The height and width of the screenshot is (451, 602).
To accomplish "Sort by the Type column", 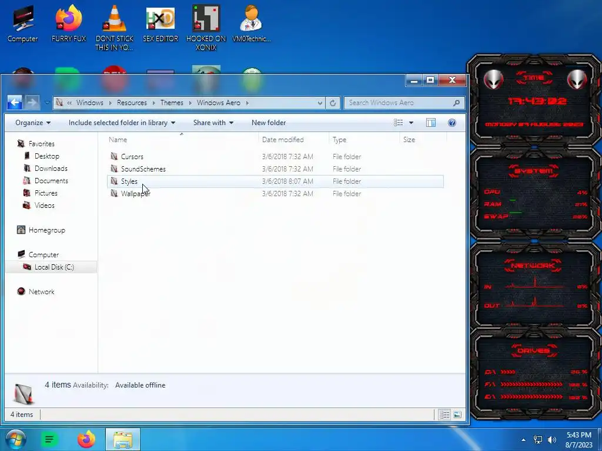I will (364, 140).
